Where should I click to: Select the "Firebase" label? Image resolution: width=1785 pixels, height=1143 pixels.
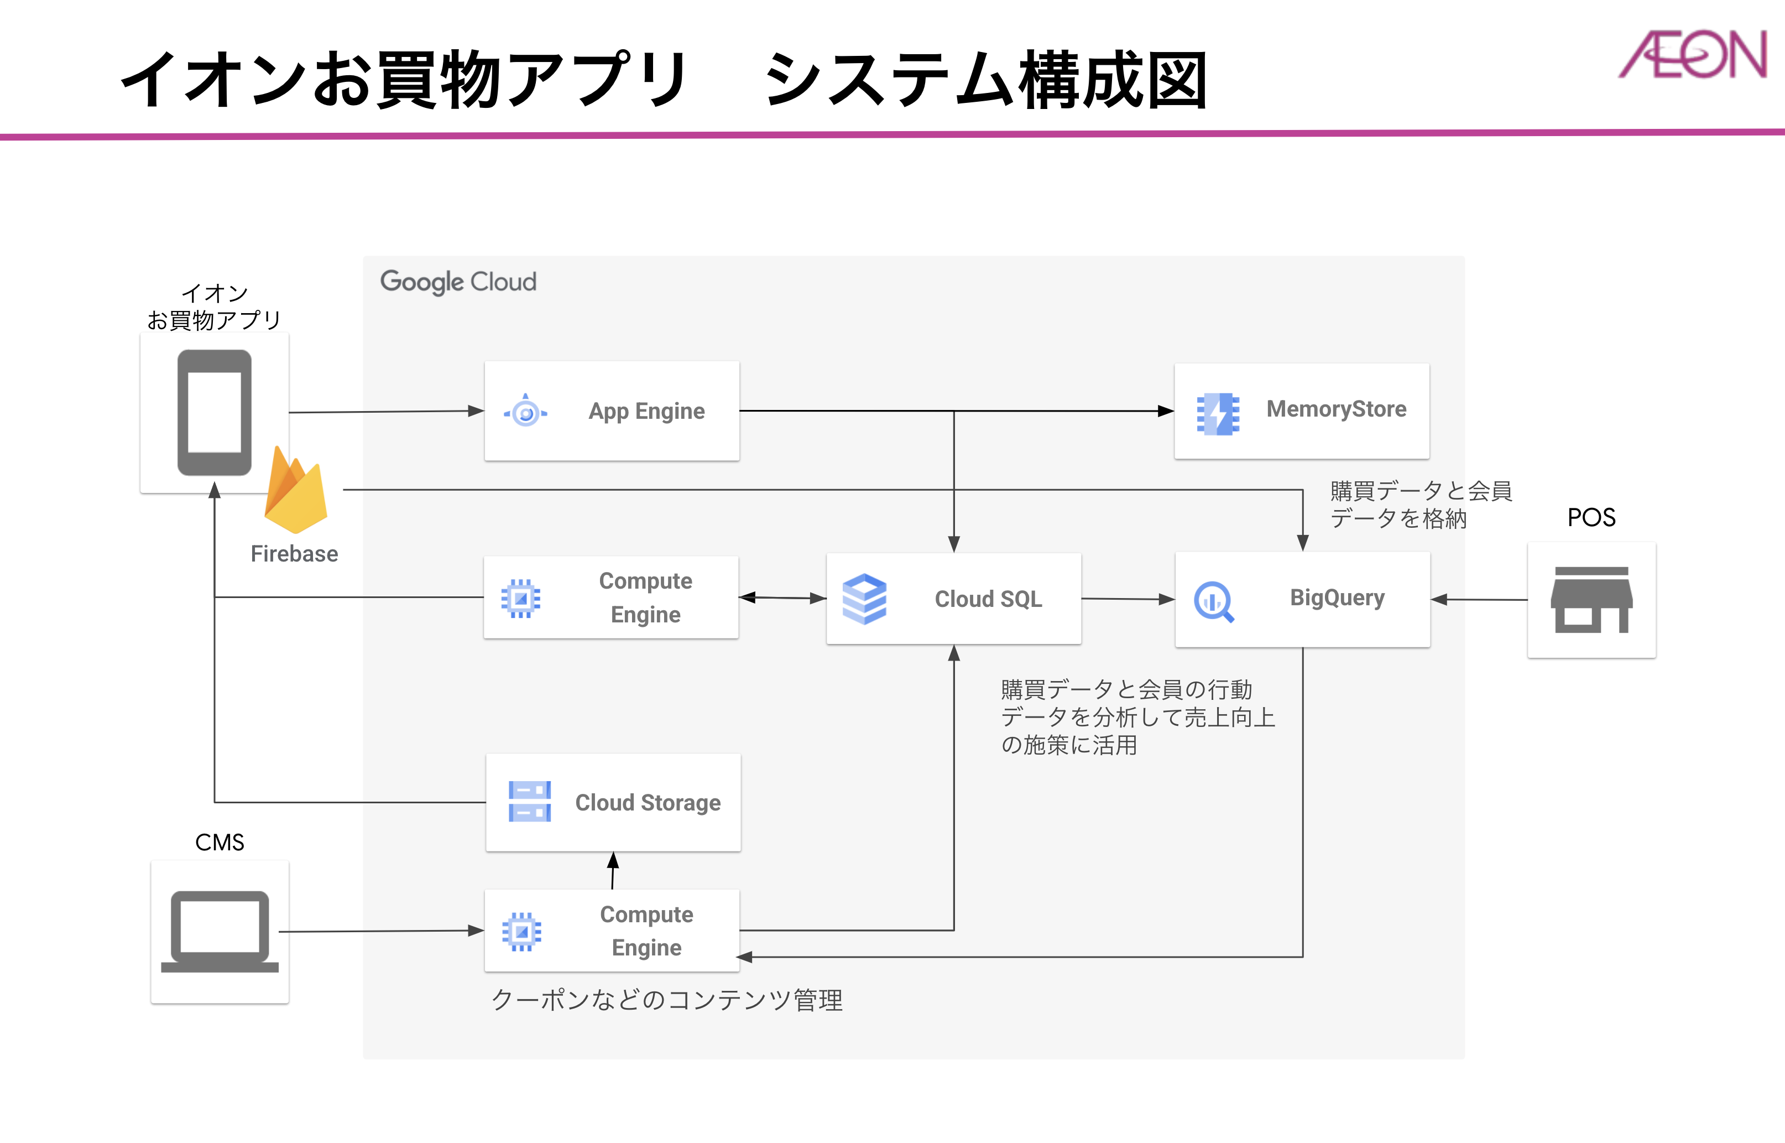pyautogui.click(x=295, y=554)
